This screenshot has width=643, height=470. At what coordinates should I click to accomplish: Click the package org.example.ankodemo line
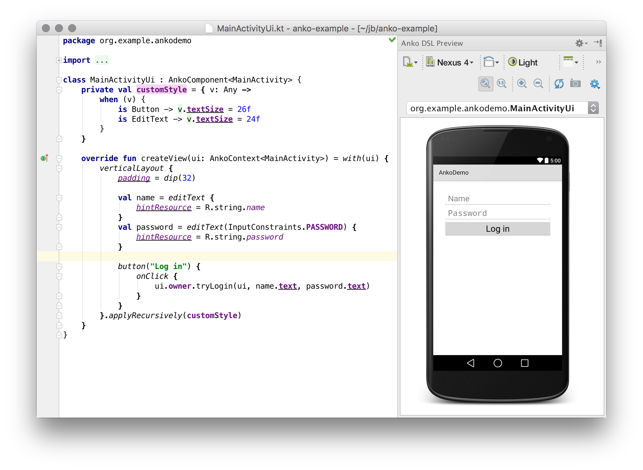tap(127, 41)
